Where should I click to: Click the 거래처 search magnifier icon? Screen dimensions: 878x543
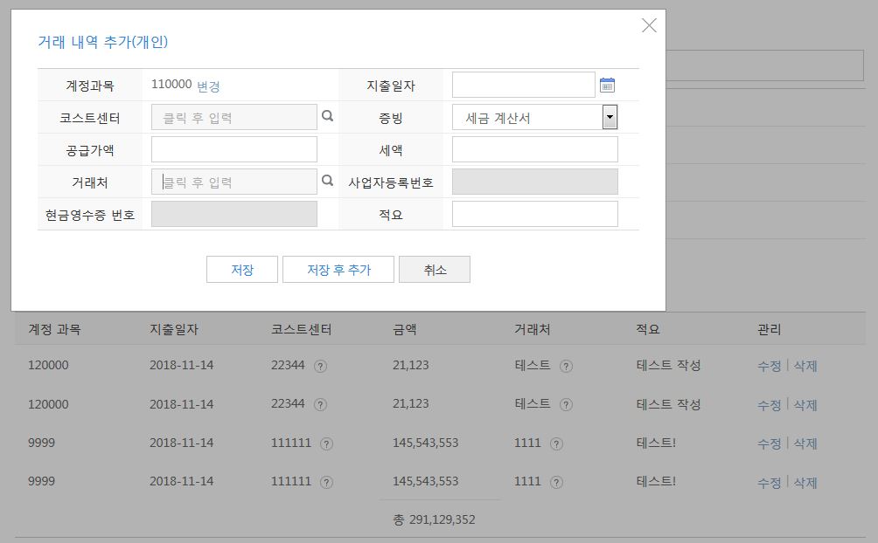[x=327, y=181]
